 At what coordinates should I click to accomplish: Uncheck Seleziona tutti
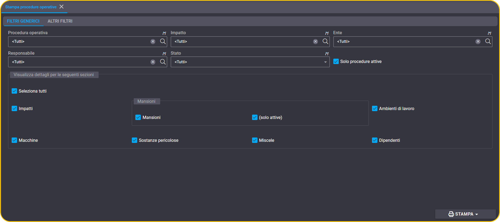click(x=14, y=91)
